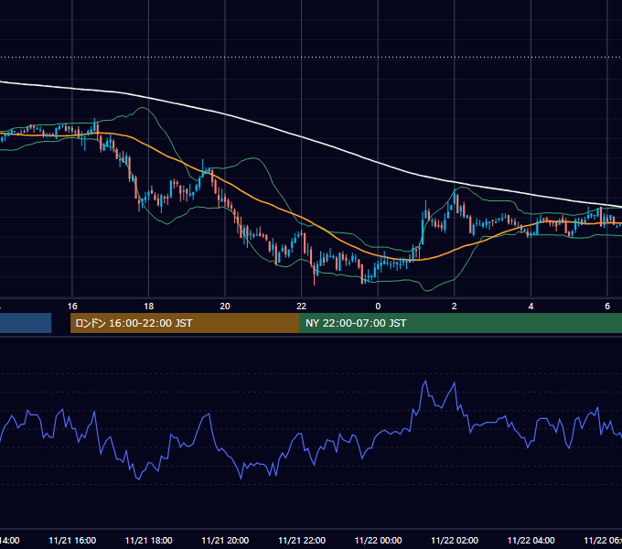Select the white dotted horizontal price line
The width and height of the screenshot is (622, 549).
pos(311,57)
